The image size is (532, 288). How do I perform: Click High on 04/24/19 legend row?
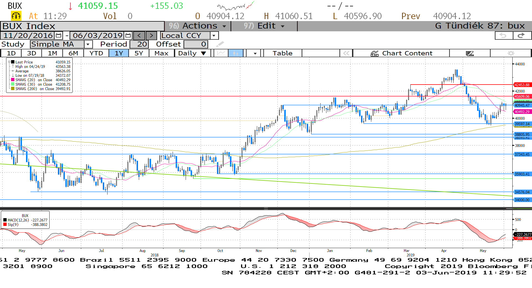(41, 67)
